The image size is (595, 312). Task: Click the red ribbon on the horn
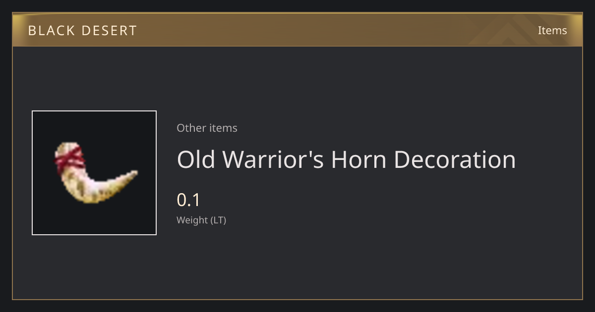click(69, 158)
